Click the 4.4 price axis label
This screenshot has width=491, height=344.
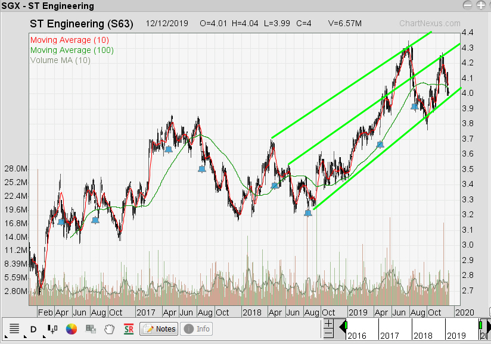[x=468, y=33]
